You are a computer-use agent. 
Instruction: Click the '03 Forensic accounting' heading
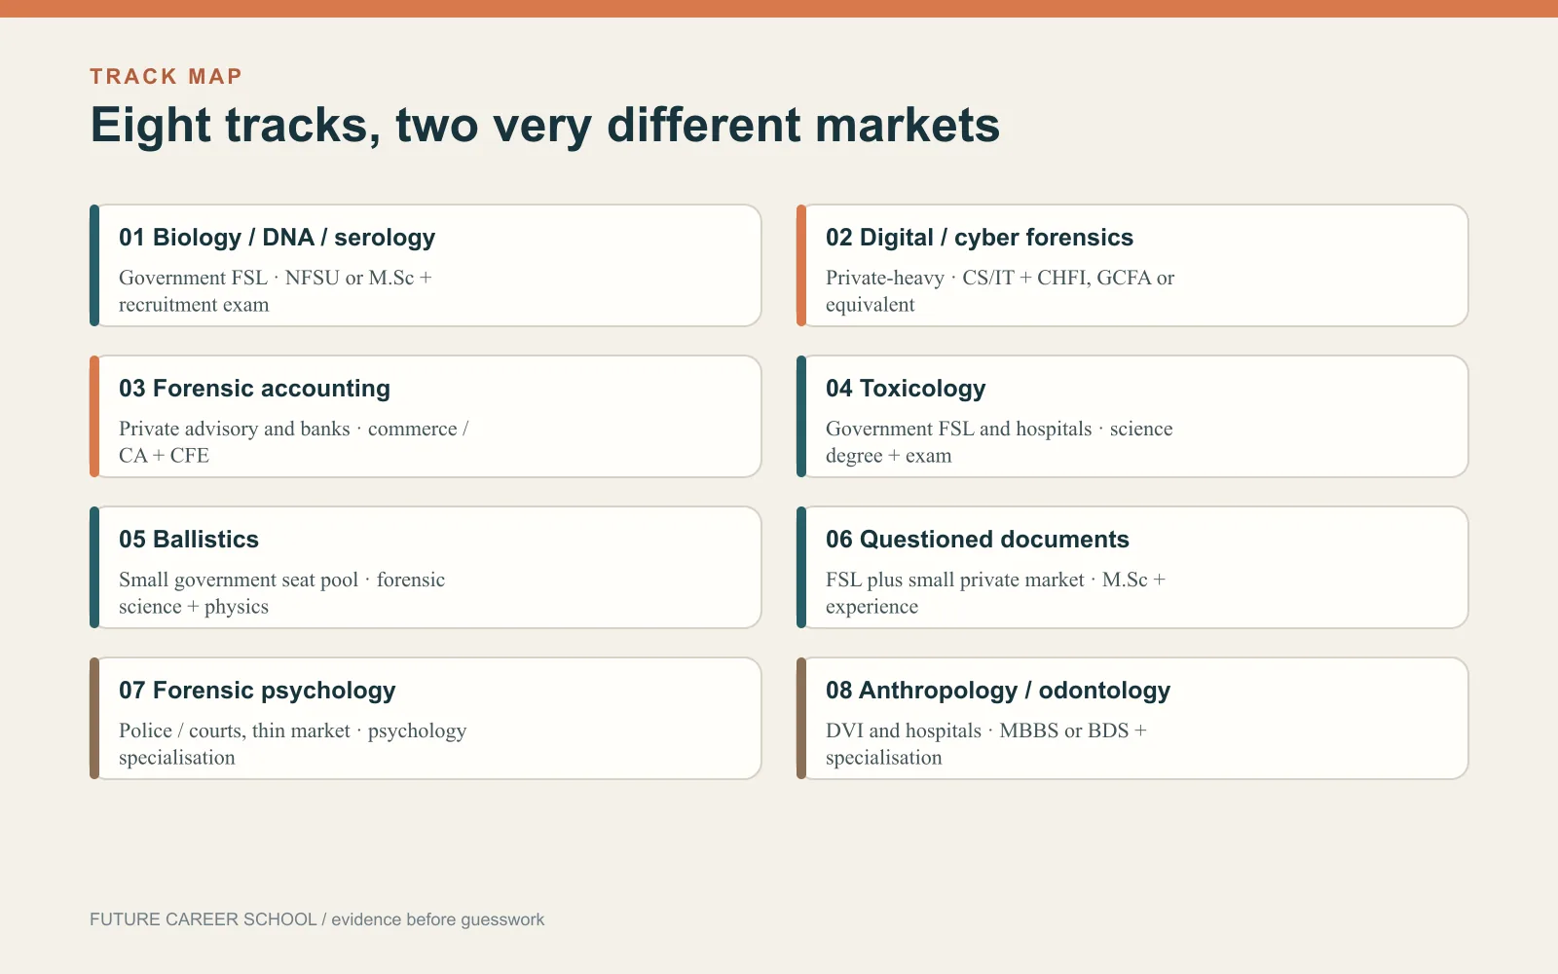point(254,389)
